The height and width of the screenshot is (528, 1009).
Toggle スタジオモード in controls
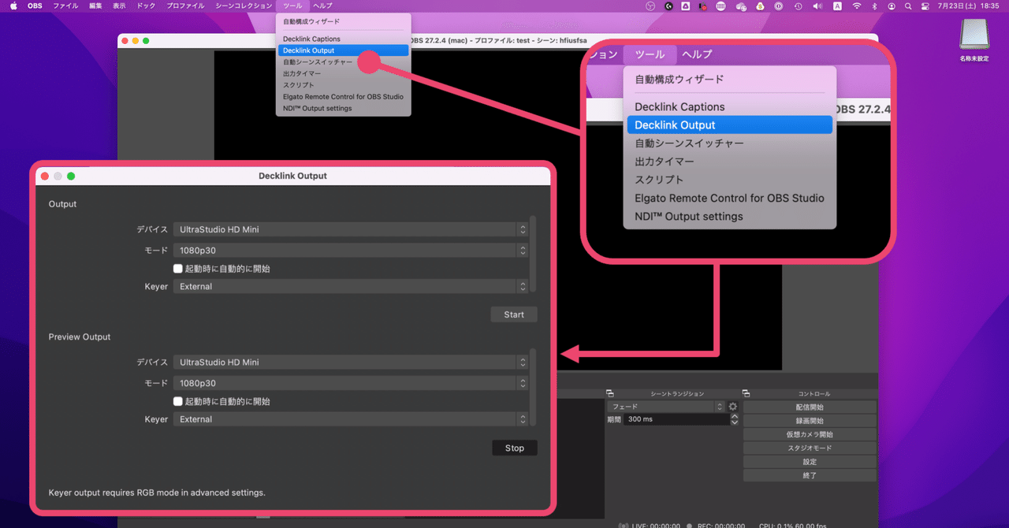pyautogui.click(x=810, y=448)
